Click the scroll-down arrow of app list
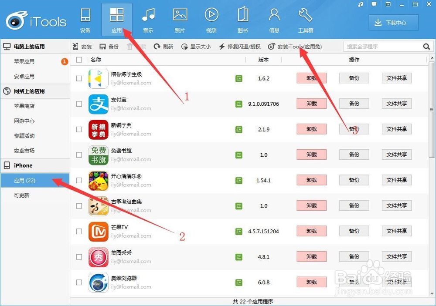This screenshot has height=306, width=436. [x=432, y=293]
